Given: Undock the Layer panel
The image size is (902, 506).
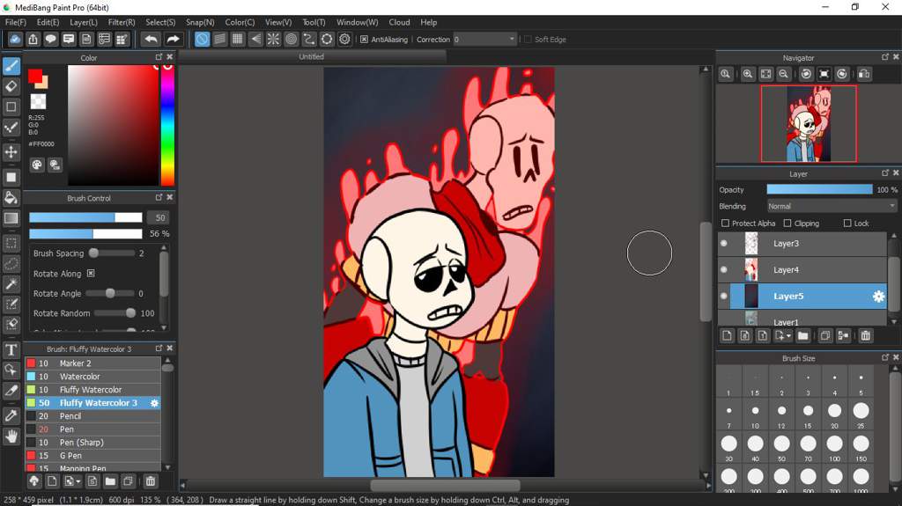Looking at the screenshot, I should [x=884, y=173].
